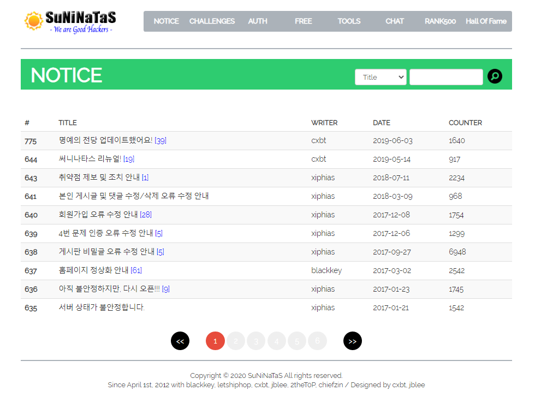The image size is (541, 408).
Task: Click the copyright line in footer
Action: point(266,376)
